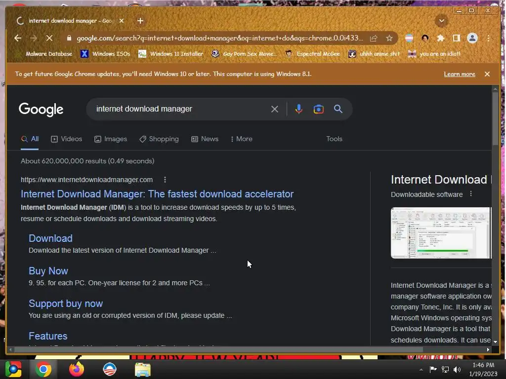Viewport: 506px width, 379px height.
Task: Click the scroll down arrow
Action: click(495, 341)
